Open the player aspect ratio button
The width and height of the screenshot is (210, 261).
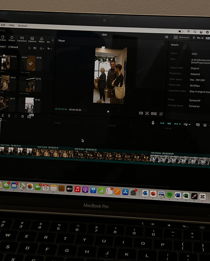pos(154,114)
